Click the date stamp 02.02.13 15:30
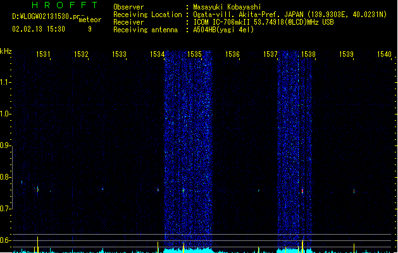Image resolution: width=398 pixels, height=253 pixels. tap(39, 29)
